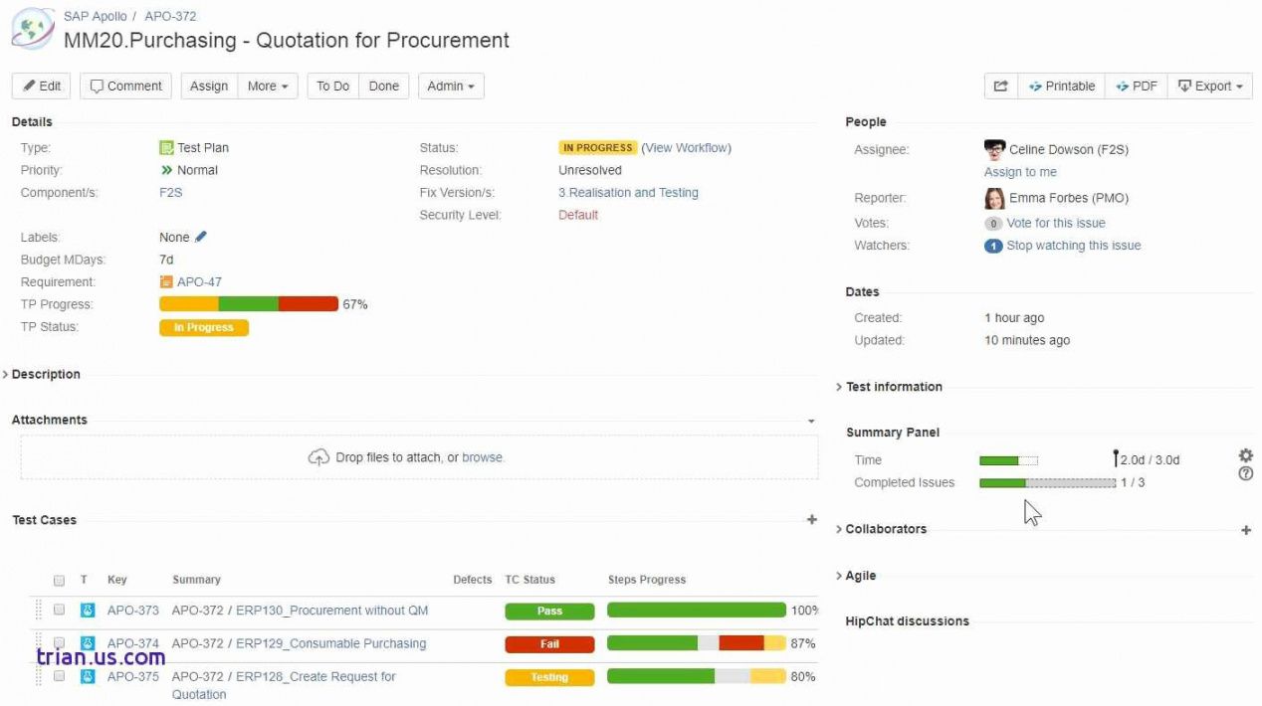Click the Pass status badge for APO-373

(549, 612)
